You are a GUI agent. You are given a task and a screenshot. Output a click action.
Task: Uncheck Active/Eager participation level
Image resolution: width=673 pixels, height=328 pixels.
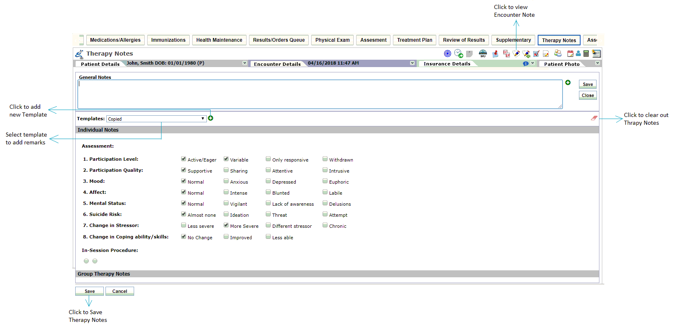[x=184, y=159]
